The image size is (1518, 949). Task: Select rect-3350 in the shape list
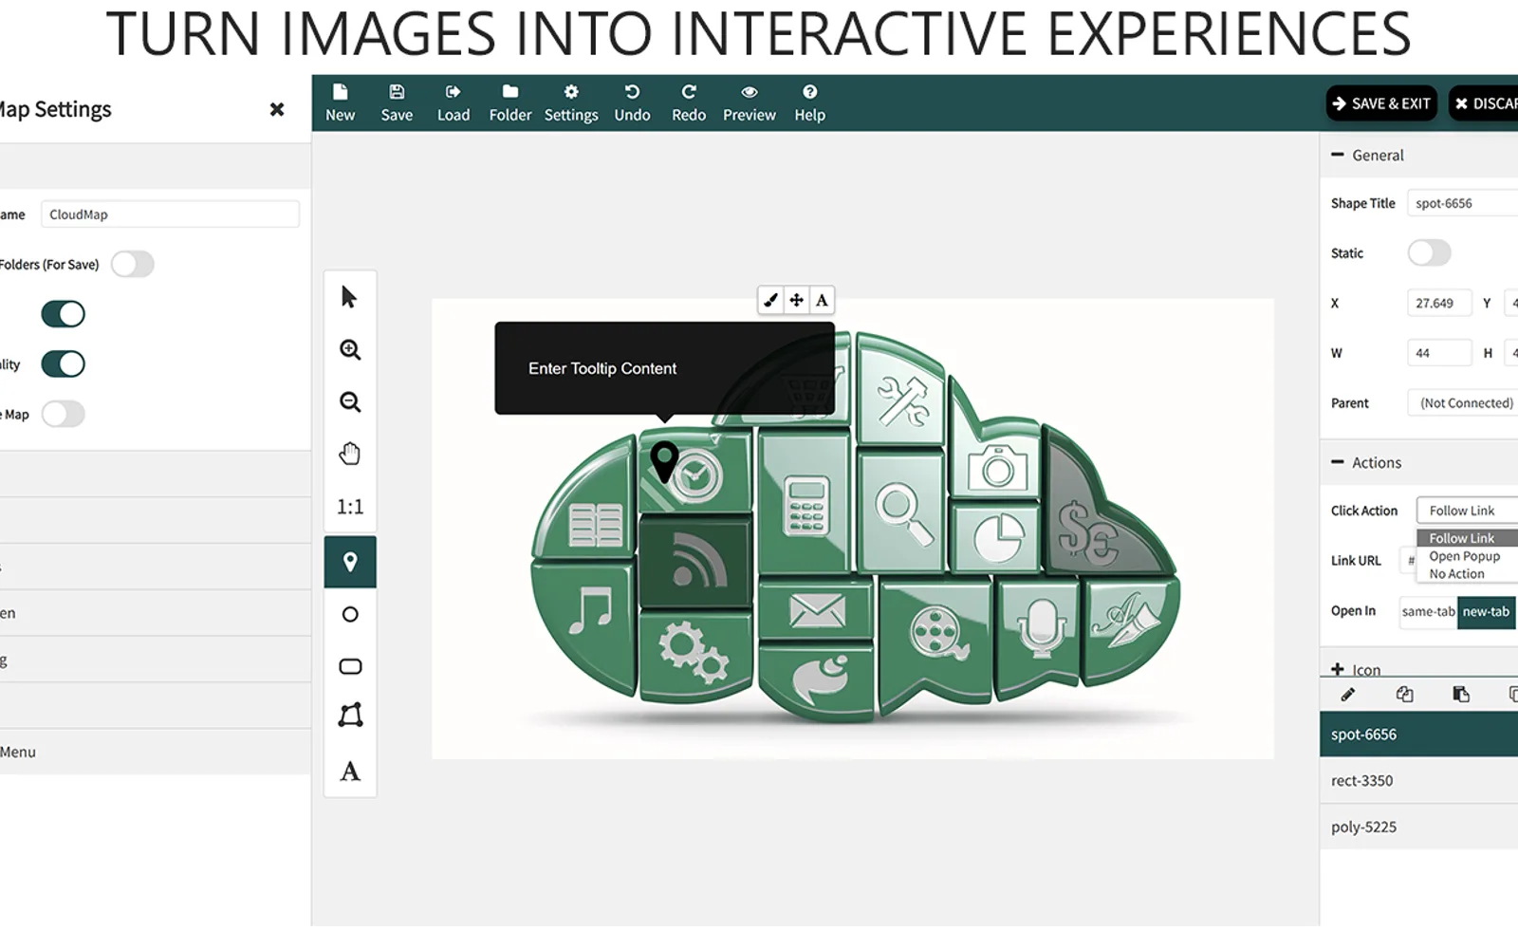(x=1418, y=780)
